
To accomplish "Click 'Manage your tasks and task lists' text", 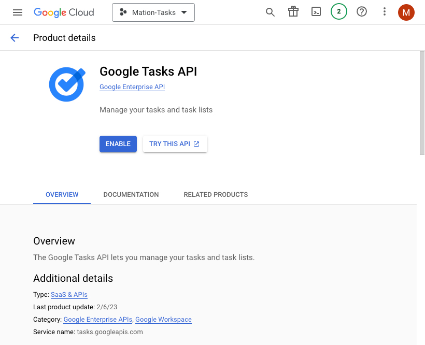I will [156, 110].
